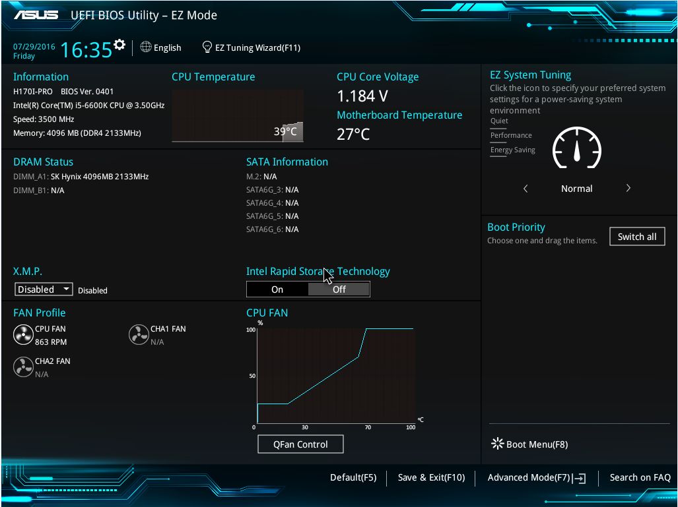
Task: Click the CPU FAN icon
Action: pyautogui.click(x=23, y=335)
